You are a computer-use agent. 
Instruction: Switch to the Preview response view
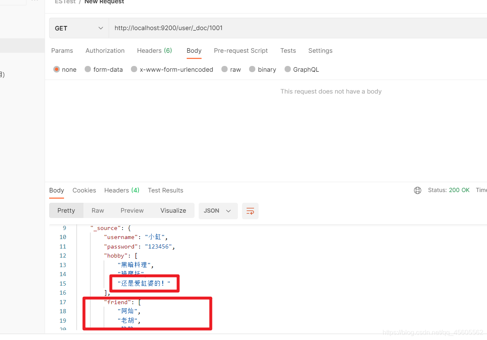point(132,211)
